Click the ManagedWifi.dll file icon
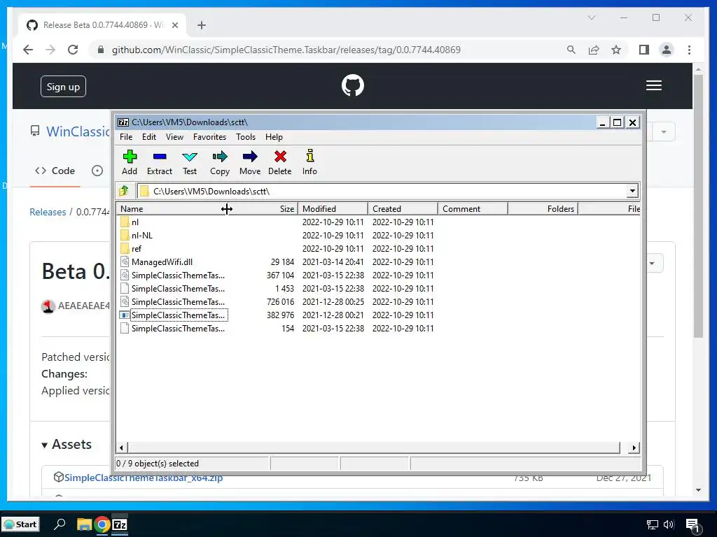This screenshot has height=537, width=717. point(125,262)
